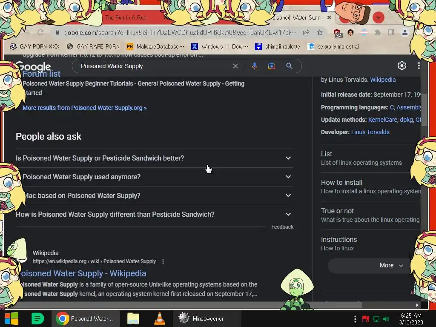Click the share icon in the address bar
The width and height of the screenshot is (436, 327).
click(306, 32)
